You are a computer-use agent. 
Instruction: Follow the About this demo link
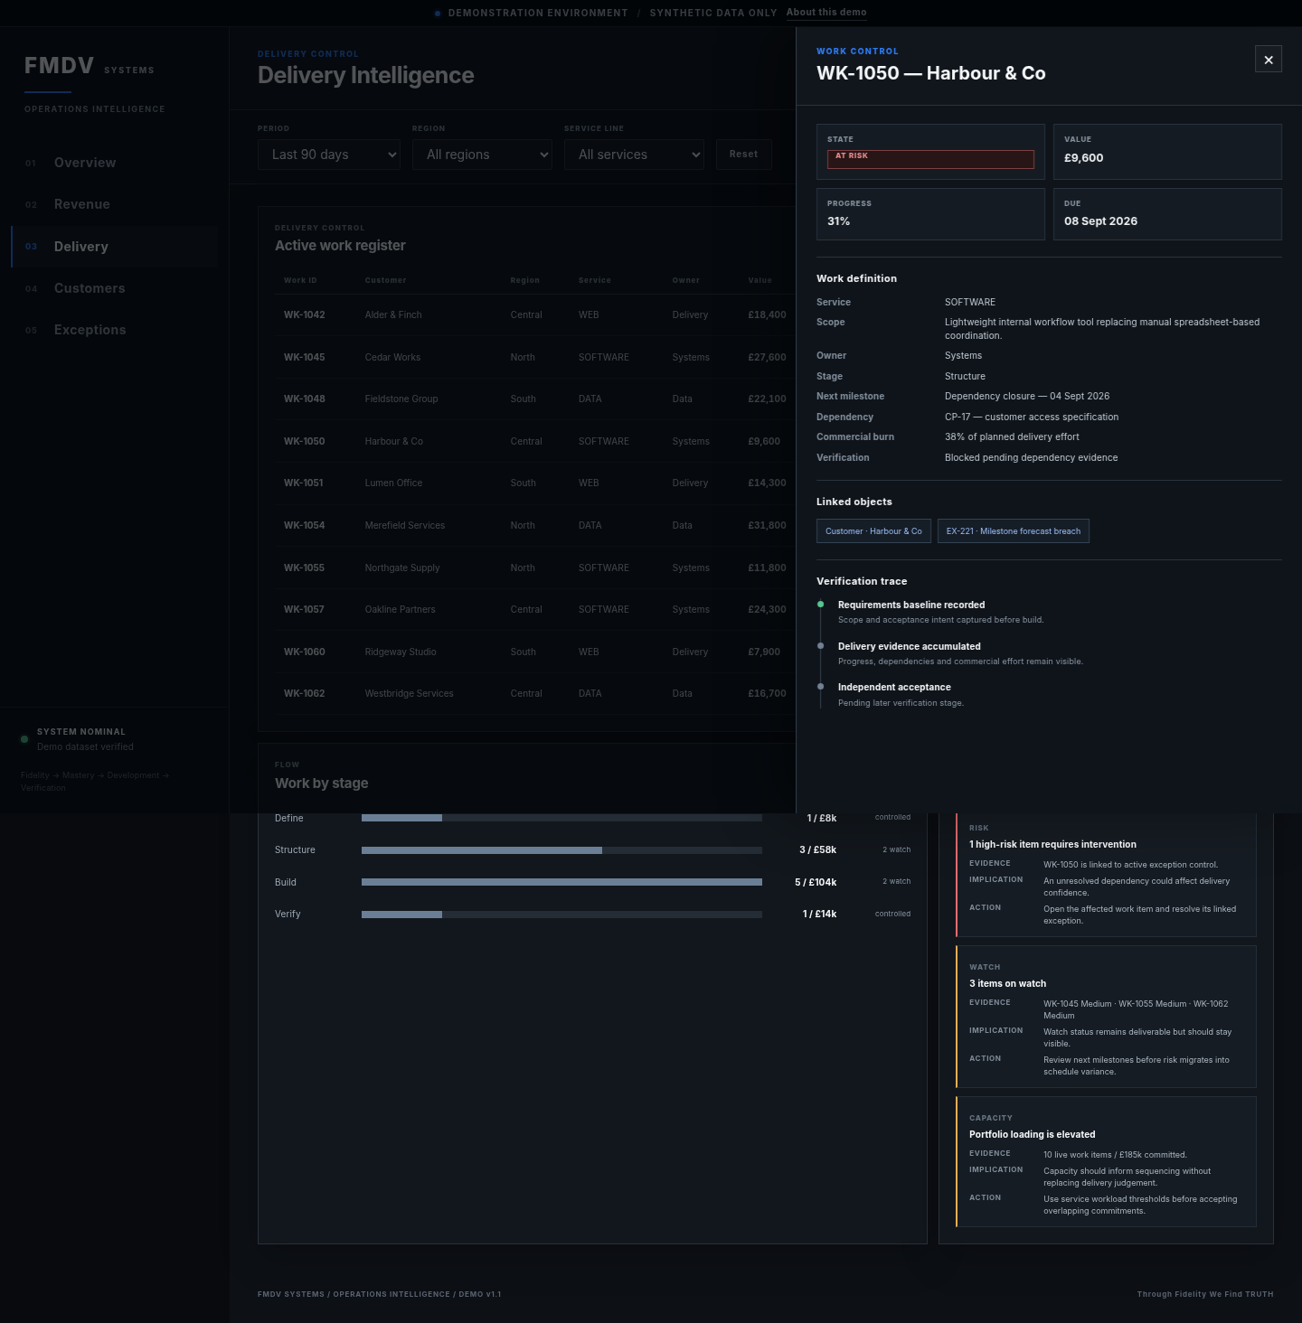(826, 13)
